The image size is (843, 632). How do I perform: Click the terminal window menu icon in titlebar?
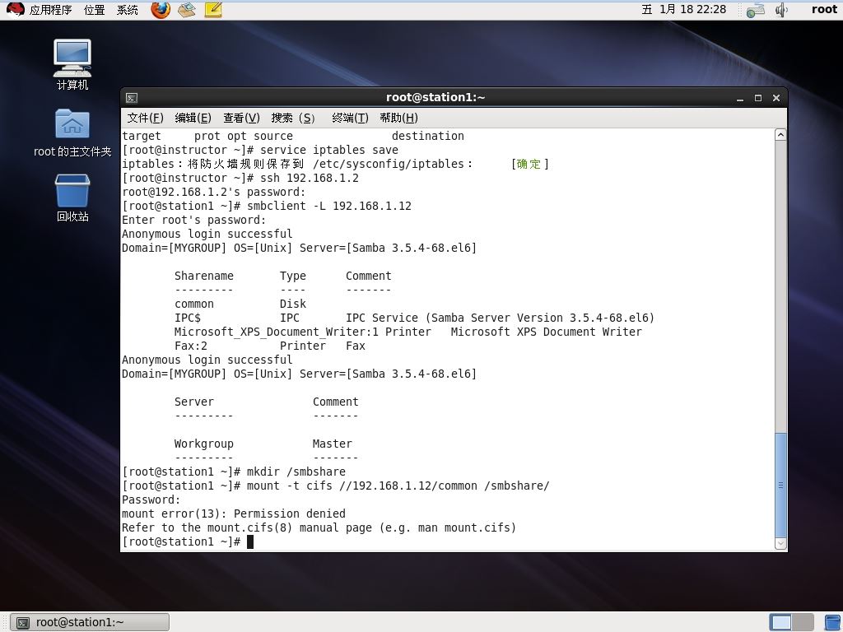(132, 98)
